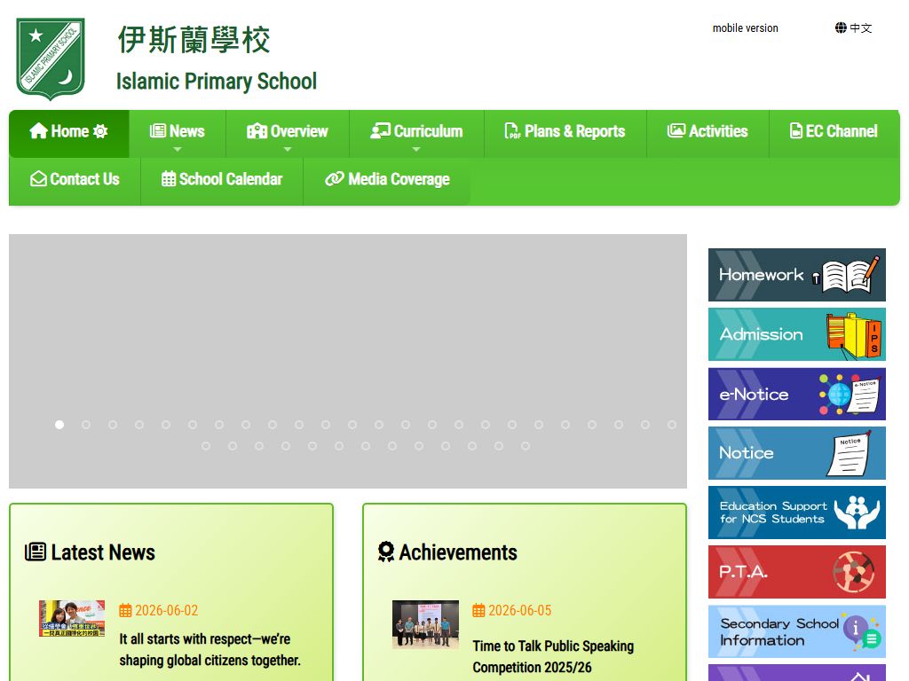Click the hands icon on Education Support banner
The width and height of the screenshot is (909, 681).
coord(857,513)
